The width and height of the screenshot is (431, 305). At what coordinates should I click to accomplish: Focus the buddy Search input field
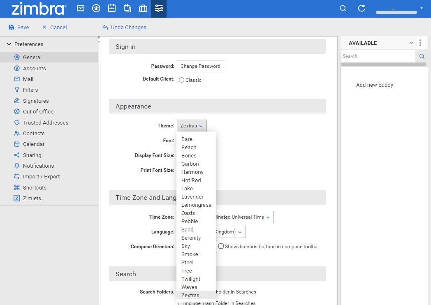click(378, 56)
